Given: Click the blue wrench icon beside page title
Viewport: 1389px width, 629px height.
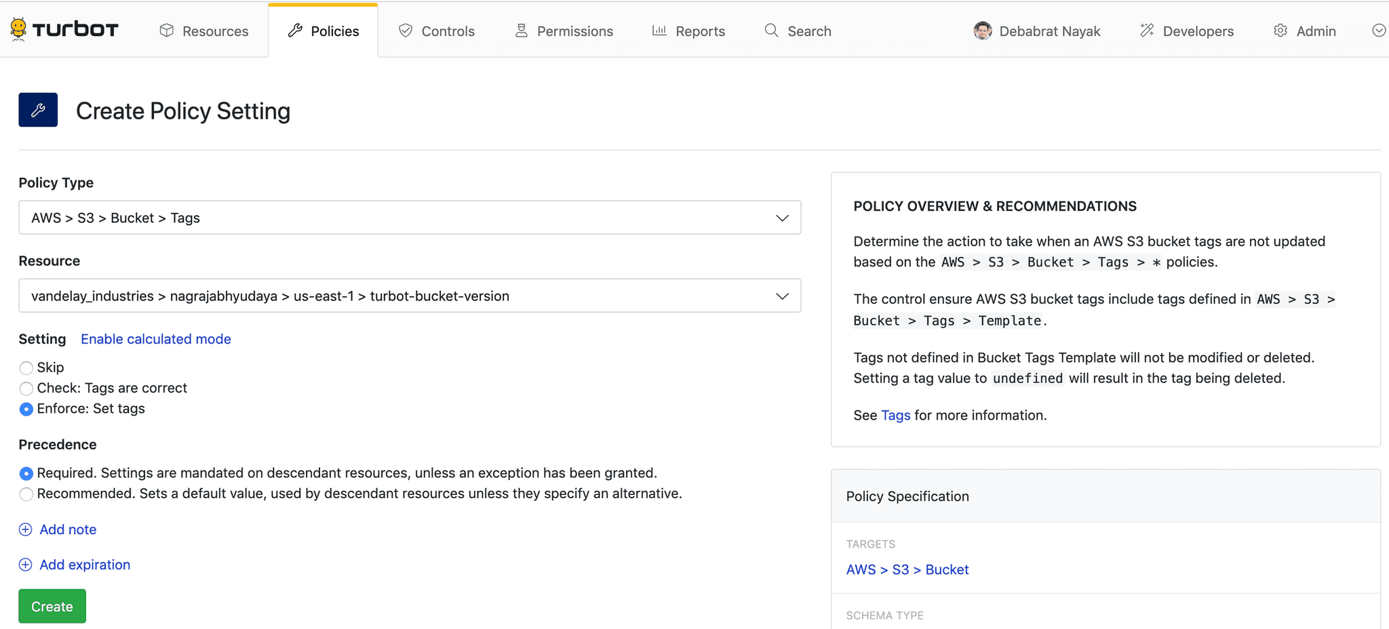Looking at the screenshot, I should [38, 110].
